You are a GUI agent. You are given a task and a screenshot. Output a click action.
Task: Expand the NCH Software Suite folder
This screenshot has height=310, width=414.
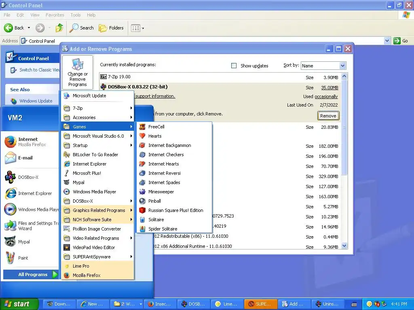coord(98,220)
